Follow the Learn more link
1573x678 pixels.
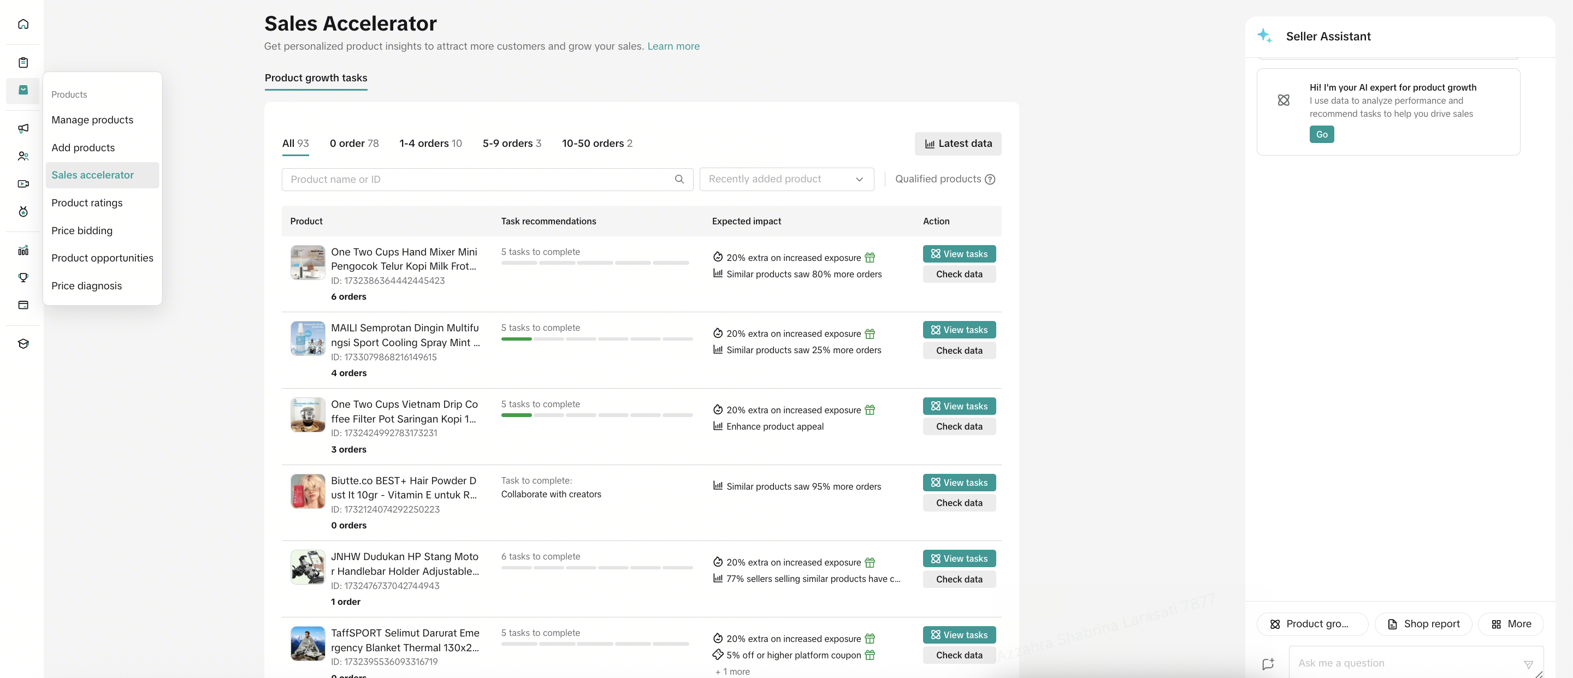click(x=673, y=46)
